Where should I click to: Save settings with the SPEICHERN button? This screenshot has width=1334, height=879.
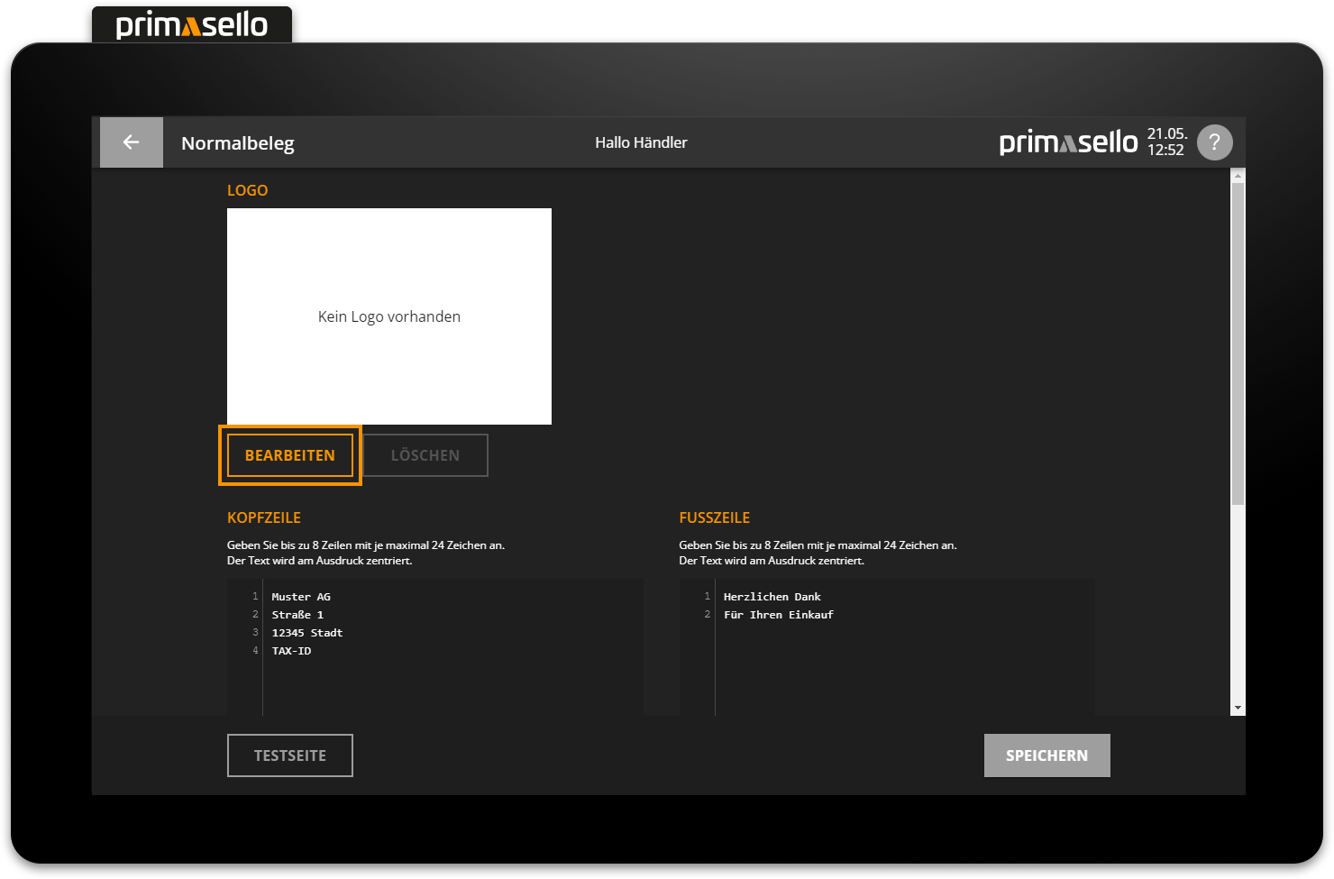1046,755
